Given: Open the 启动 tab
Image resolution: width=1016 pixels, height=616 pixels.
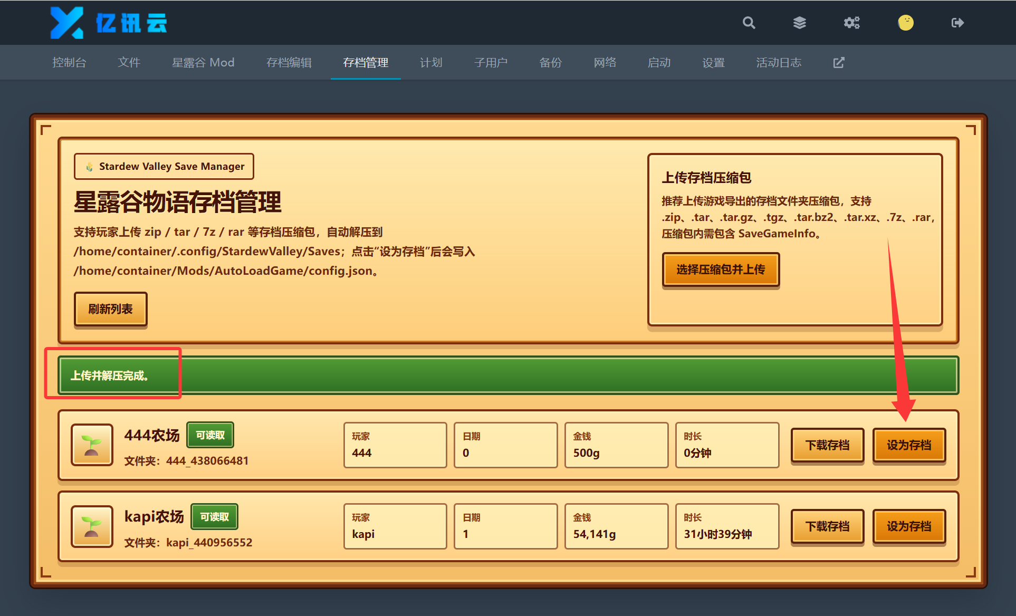Looking at the screenshot, I should coord(659,63).
